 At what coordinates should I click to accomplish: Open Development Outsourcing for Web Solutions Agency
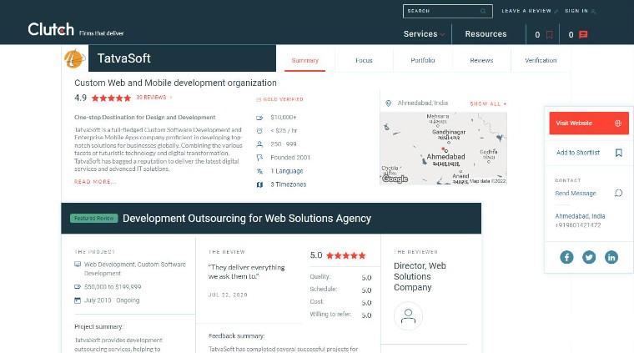tap(247, 219)
